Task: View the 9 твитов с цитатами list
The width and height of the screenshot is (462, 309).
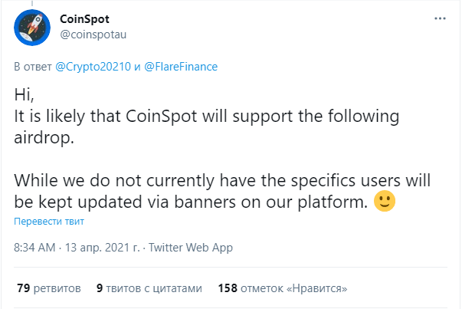Action: point(149,288)
